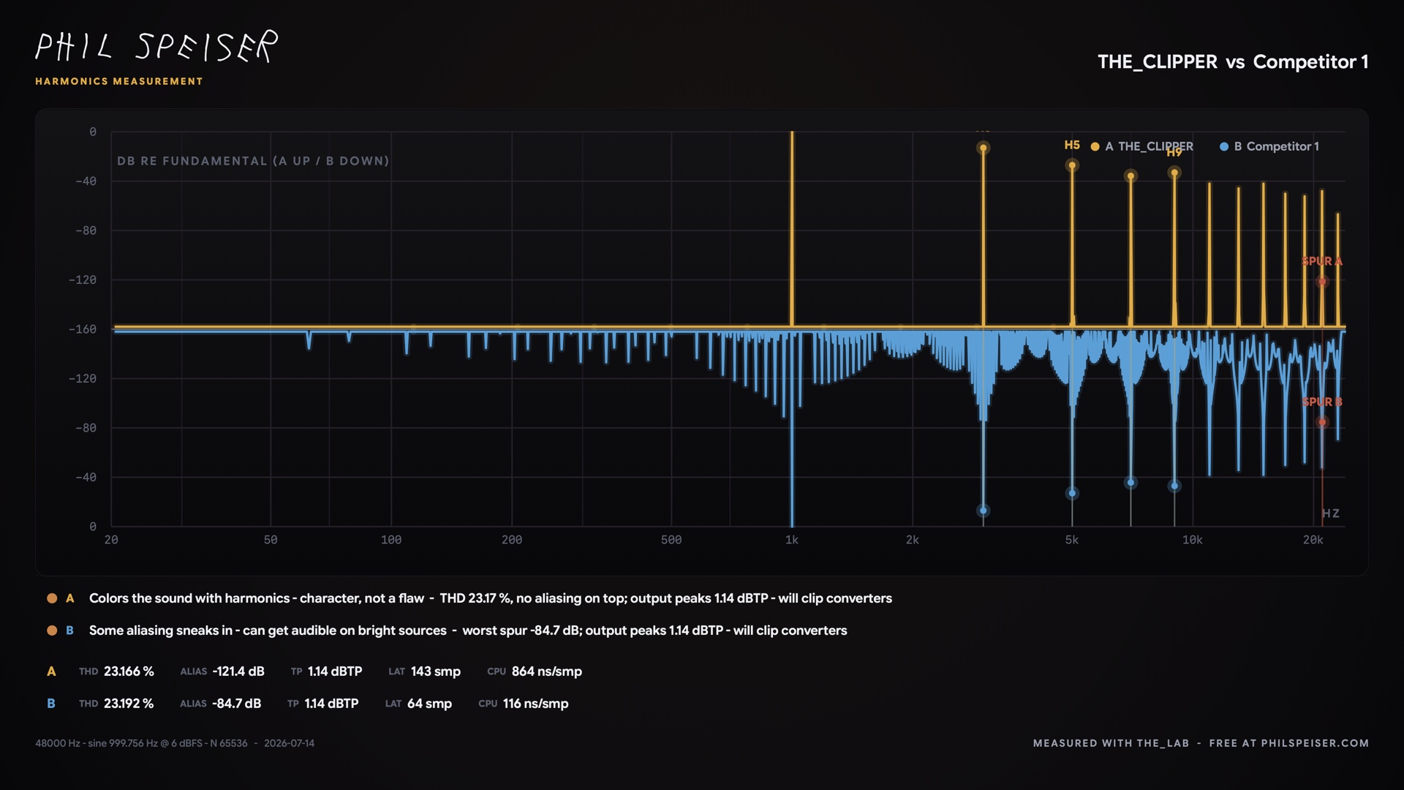1404x790 pixels.
Task: Click the orange bullet beside summary line A
Action: point(52,598)
